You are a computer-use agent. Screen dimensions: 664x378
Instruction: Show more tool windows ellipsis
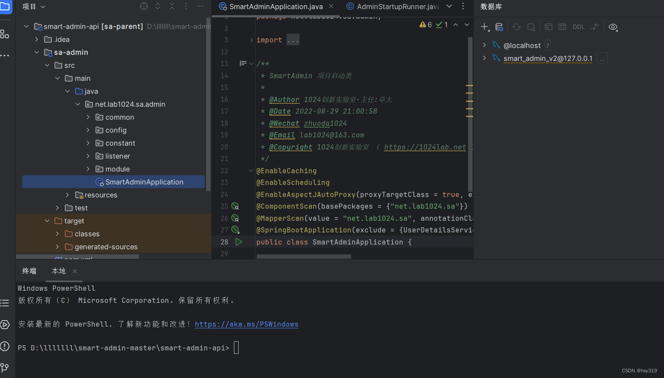click(5, 55)
